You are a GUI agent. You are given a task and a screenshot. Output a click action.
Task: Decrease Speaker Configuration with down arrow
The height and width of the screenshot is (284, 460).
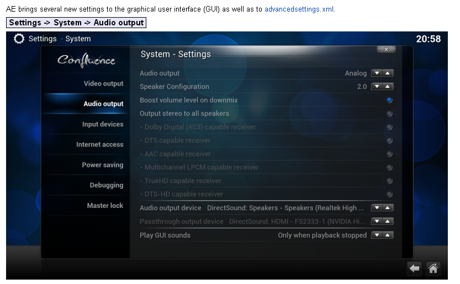[377, 87]
